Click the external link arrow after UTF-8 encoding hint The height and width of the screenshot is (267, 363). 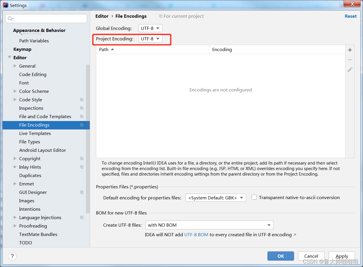[x=295, y=234]
